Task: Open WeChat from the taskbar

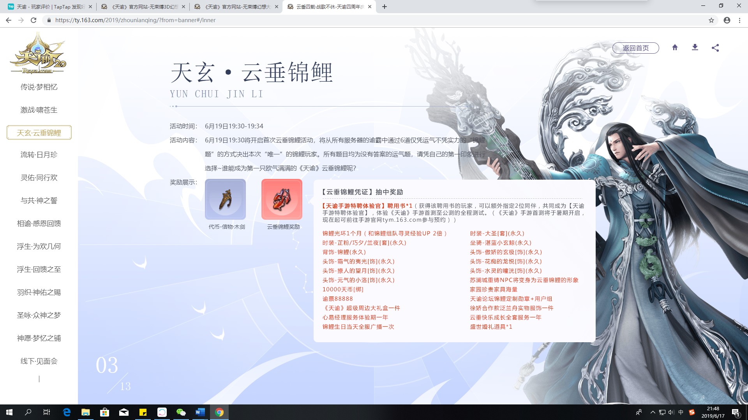Action: point(181,412)
